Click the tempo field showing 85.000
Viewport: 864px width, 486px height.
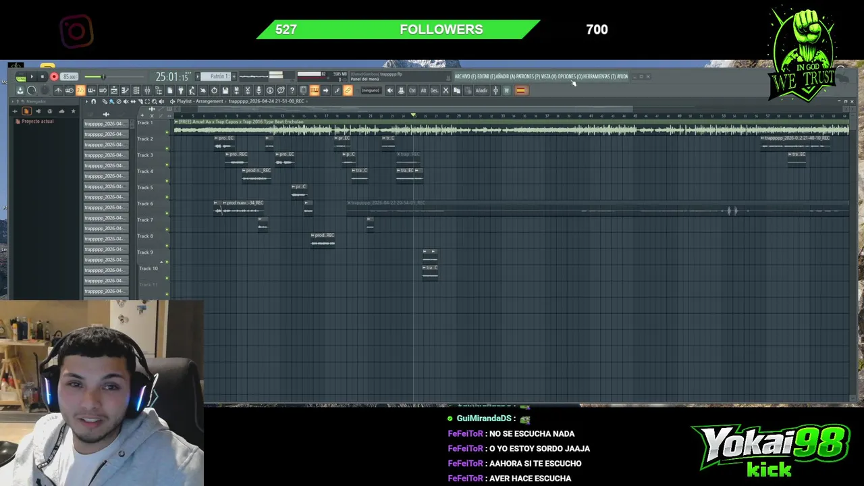(x=69, y=77)
